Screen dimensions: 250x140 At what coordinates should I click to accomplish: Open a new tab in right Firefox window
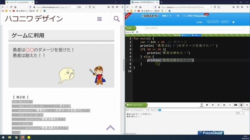[161, 2]
